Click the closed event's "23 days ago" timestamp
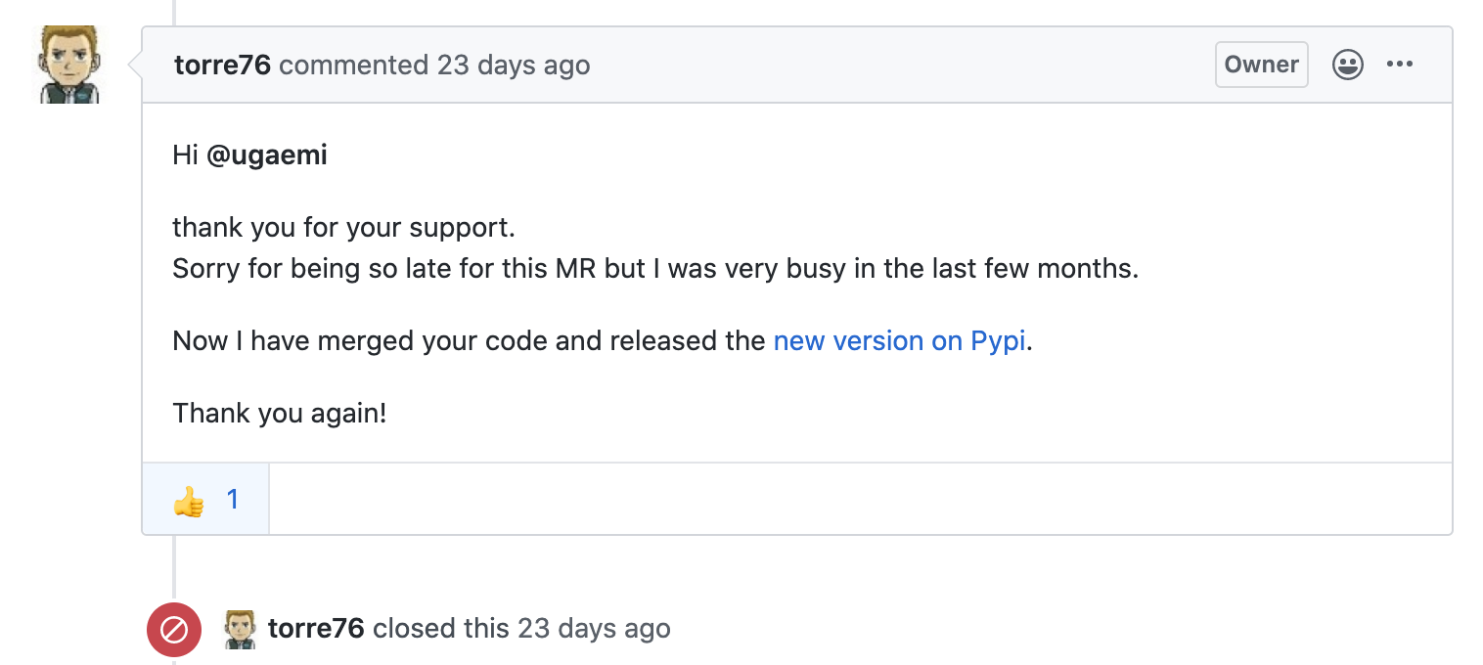 [595, 628]
